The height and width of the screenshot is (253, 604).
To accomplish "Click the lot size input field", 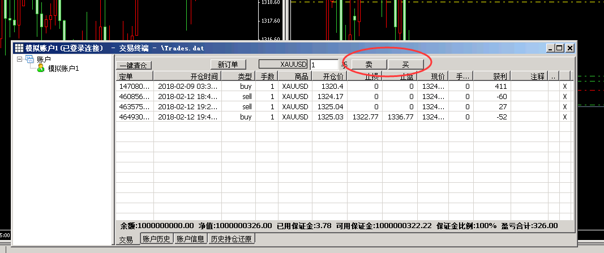I will point(324,65).
